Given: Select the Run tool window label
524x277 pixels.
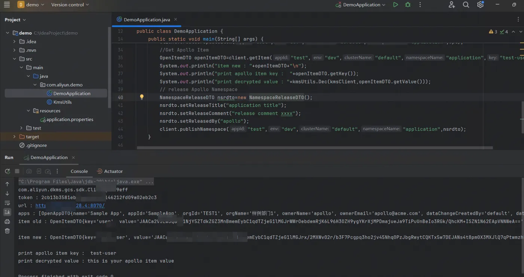Looking at the screenshot, I should [x=9, y=157].
